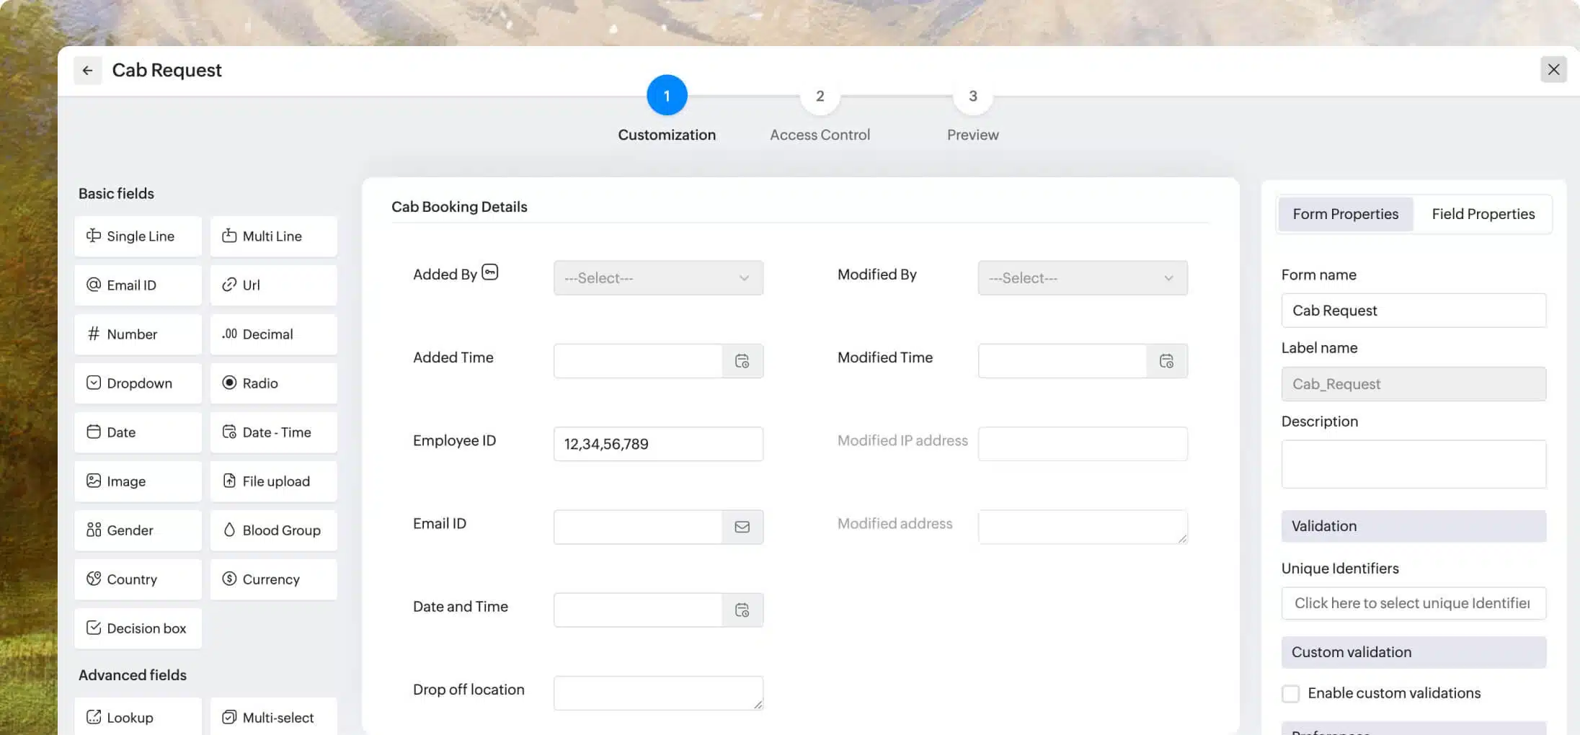Open the Added By select dropdown

[x=657, y=278]
